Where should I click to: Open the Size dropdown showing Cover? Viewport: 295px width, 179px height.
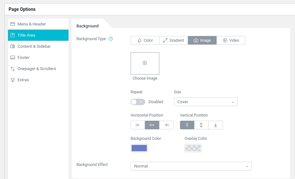[205, 102]
